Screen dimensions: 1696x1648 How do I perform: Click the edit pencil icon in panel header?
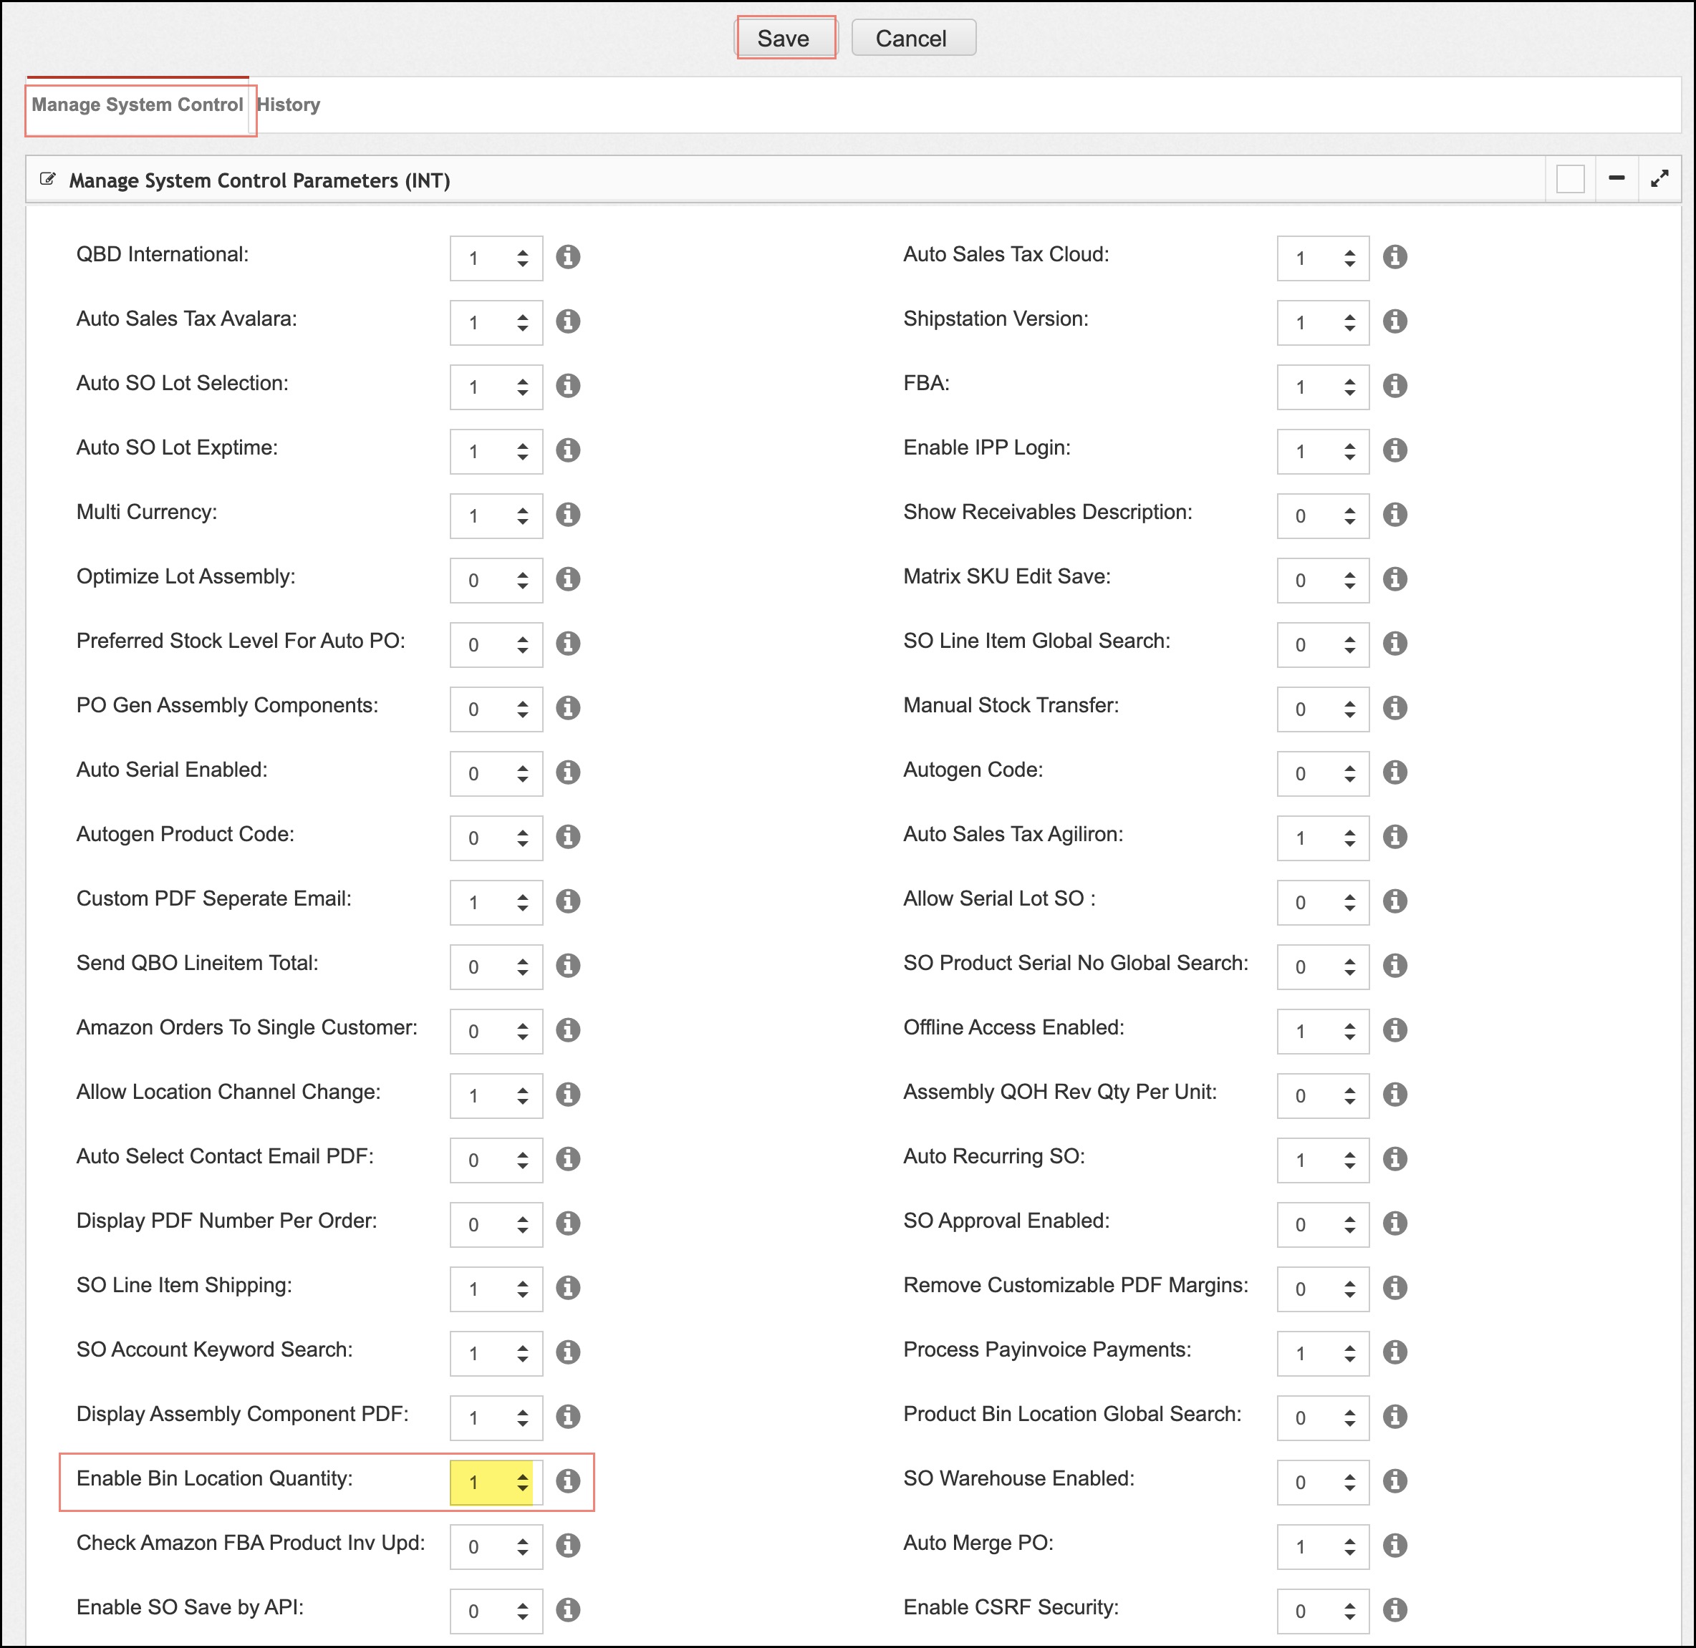[49, 179]
